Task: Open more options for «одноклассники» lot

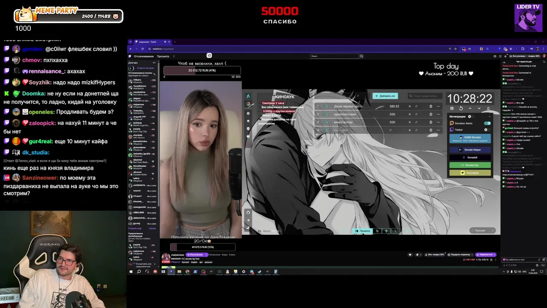Action: pyautogui.click(x=438, y=114)
